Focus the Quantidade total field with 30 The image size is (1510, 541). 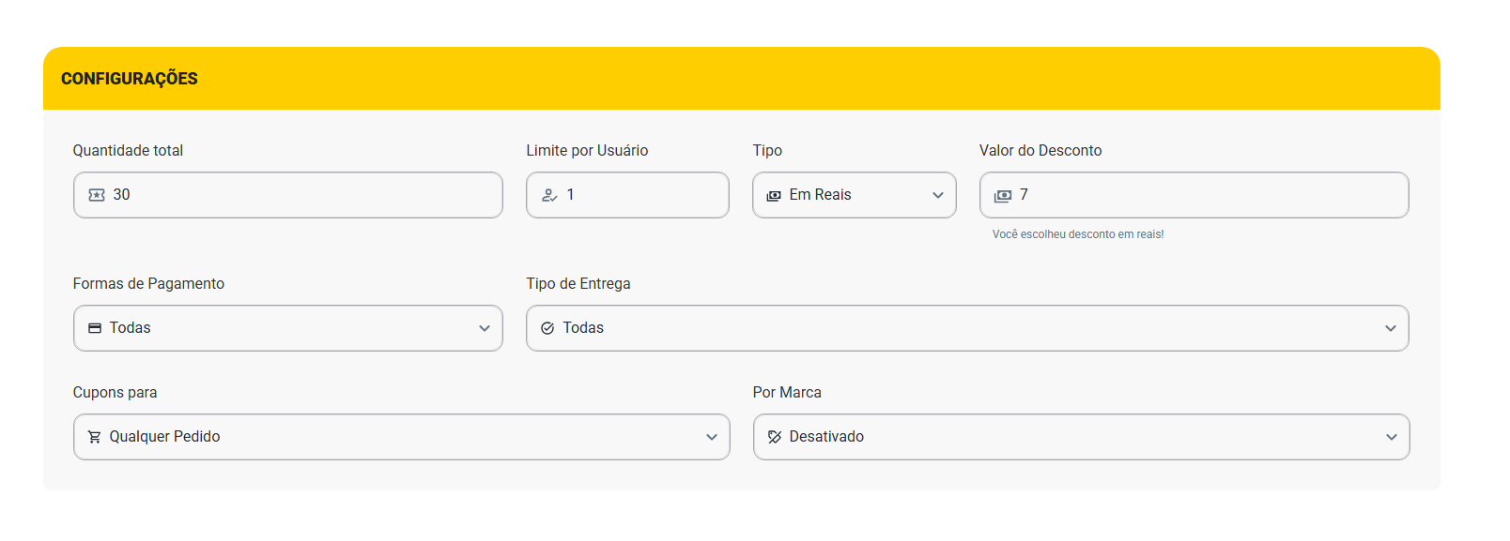point(300,195)
